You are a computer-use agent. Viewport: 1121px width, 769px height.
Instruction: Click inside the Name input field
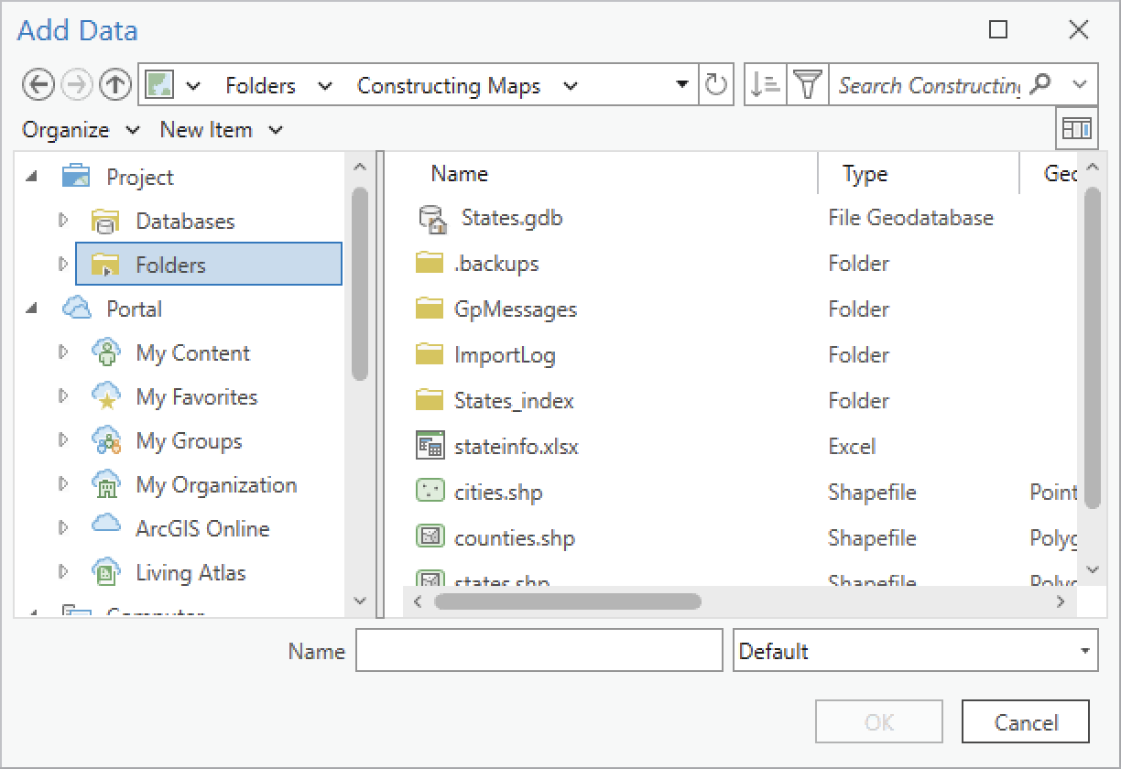[x=539, y=650]
